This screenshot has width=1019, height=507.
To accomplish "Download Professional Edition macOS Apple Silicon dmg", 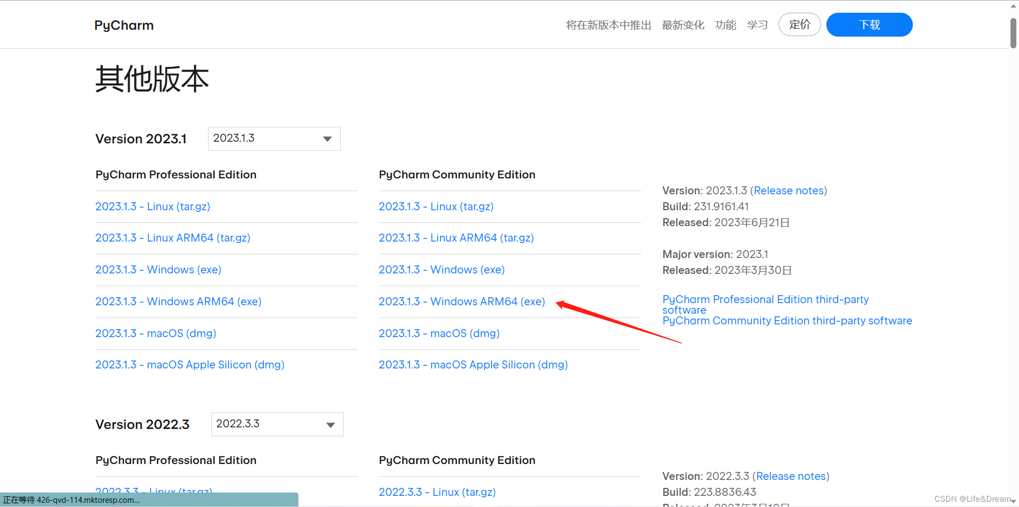I will [189, 365].
